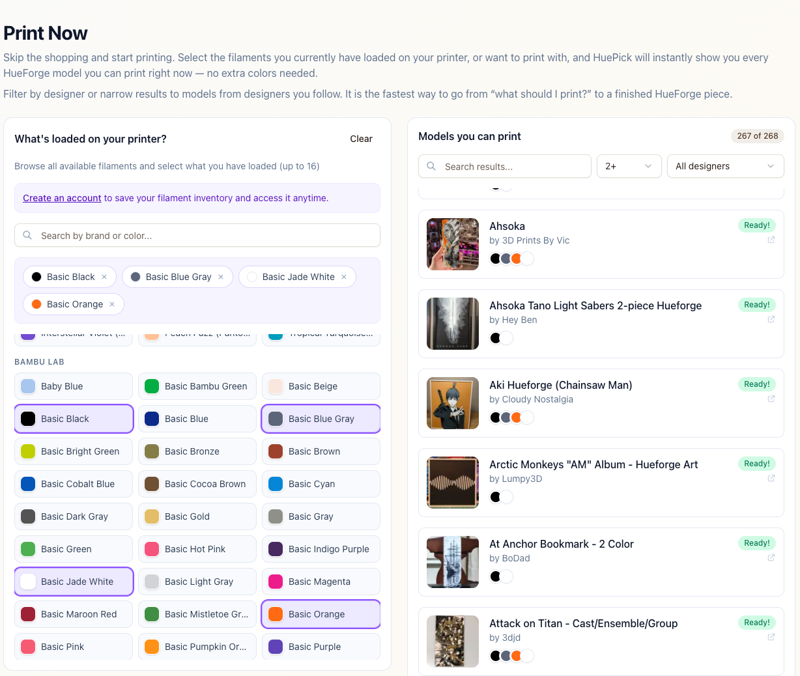Remove Basic Black chip with its x icon

[104, 277]
